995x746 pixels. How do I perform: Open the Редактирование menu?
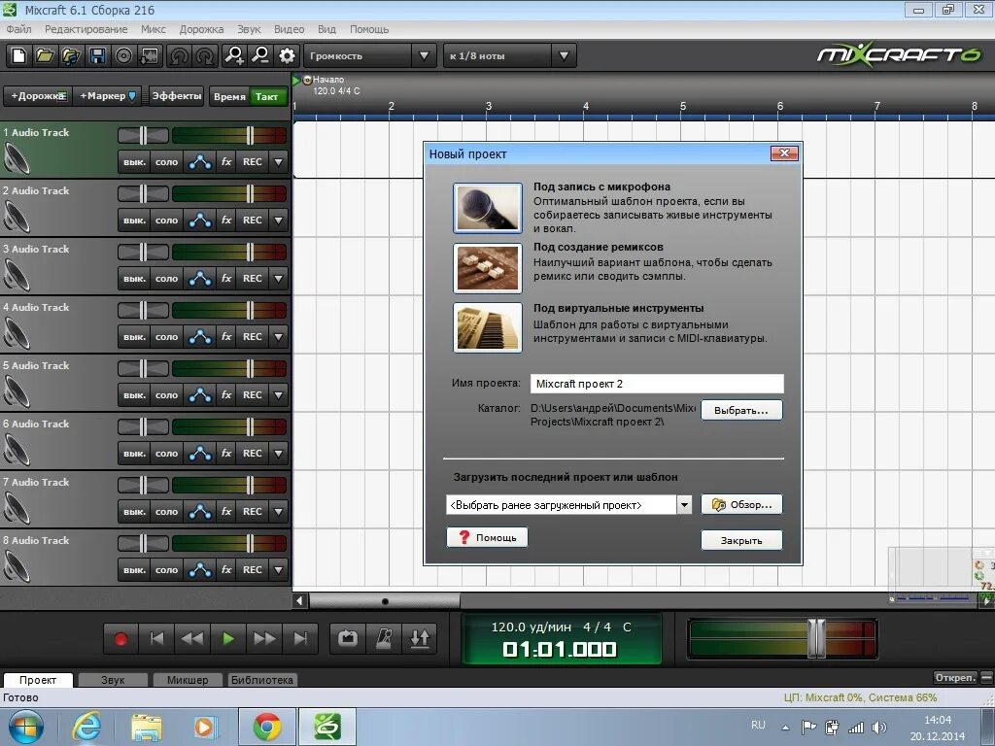pyautogui.click(x=86, y=29)
